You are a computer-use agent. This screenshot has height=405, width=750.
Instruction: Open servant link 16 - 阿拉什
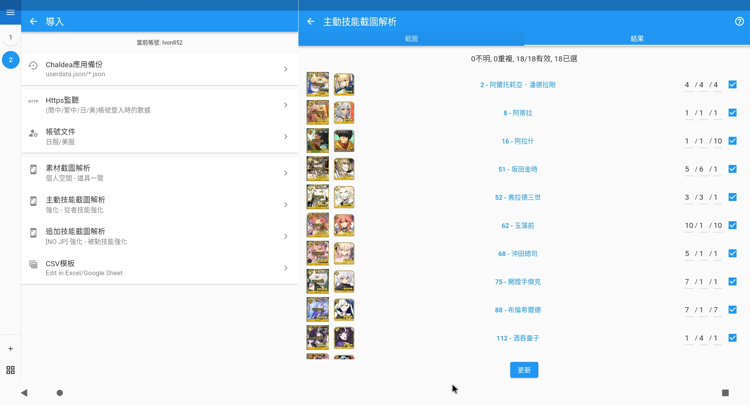tap(518, 141)
